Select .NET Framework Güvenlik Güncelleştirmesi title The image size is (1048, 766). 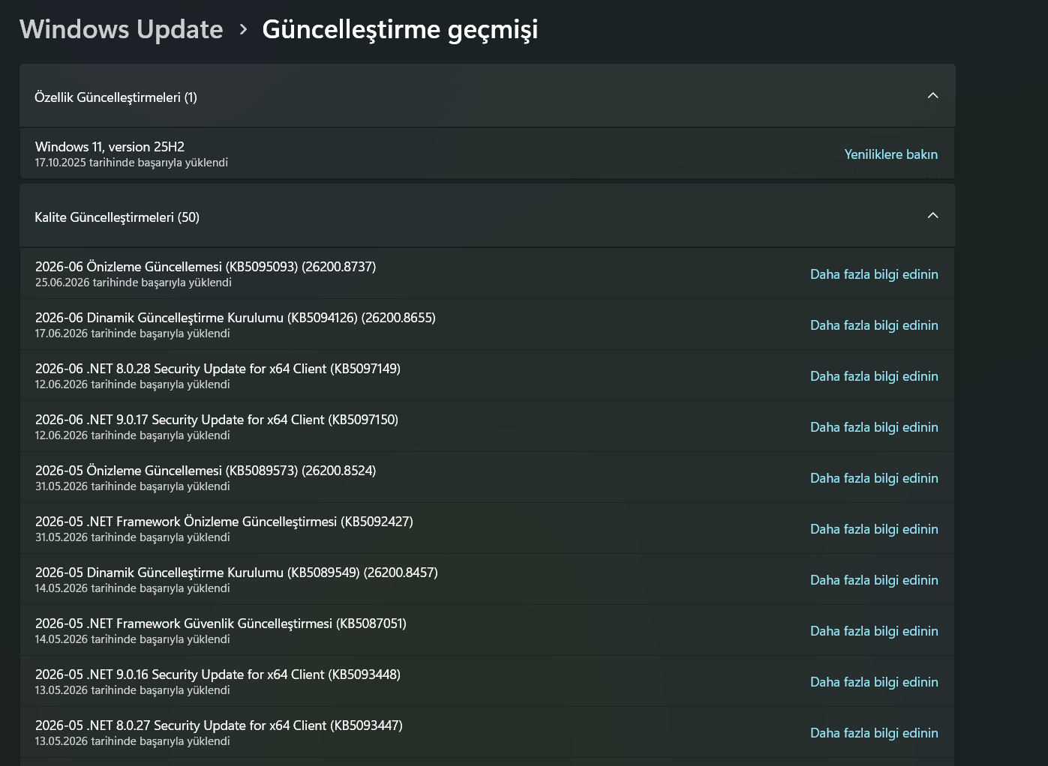(x=221, y=624)
